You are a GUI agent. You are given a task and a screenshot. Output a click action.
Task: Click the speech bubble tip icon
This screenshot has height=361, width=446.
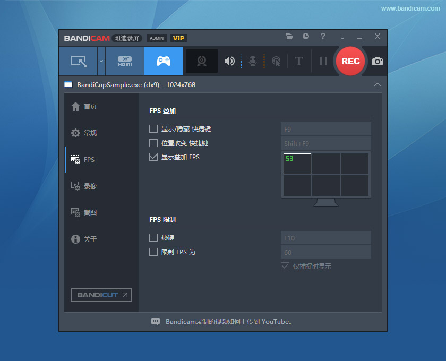click(x=156, y=322)
